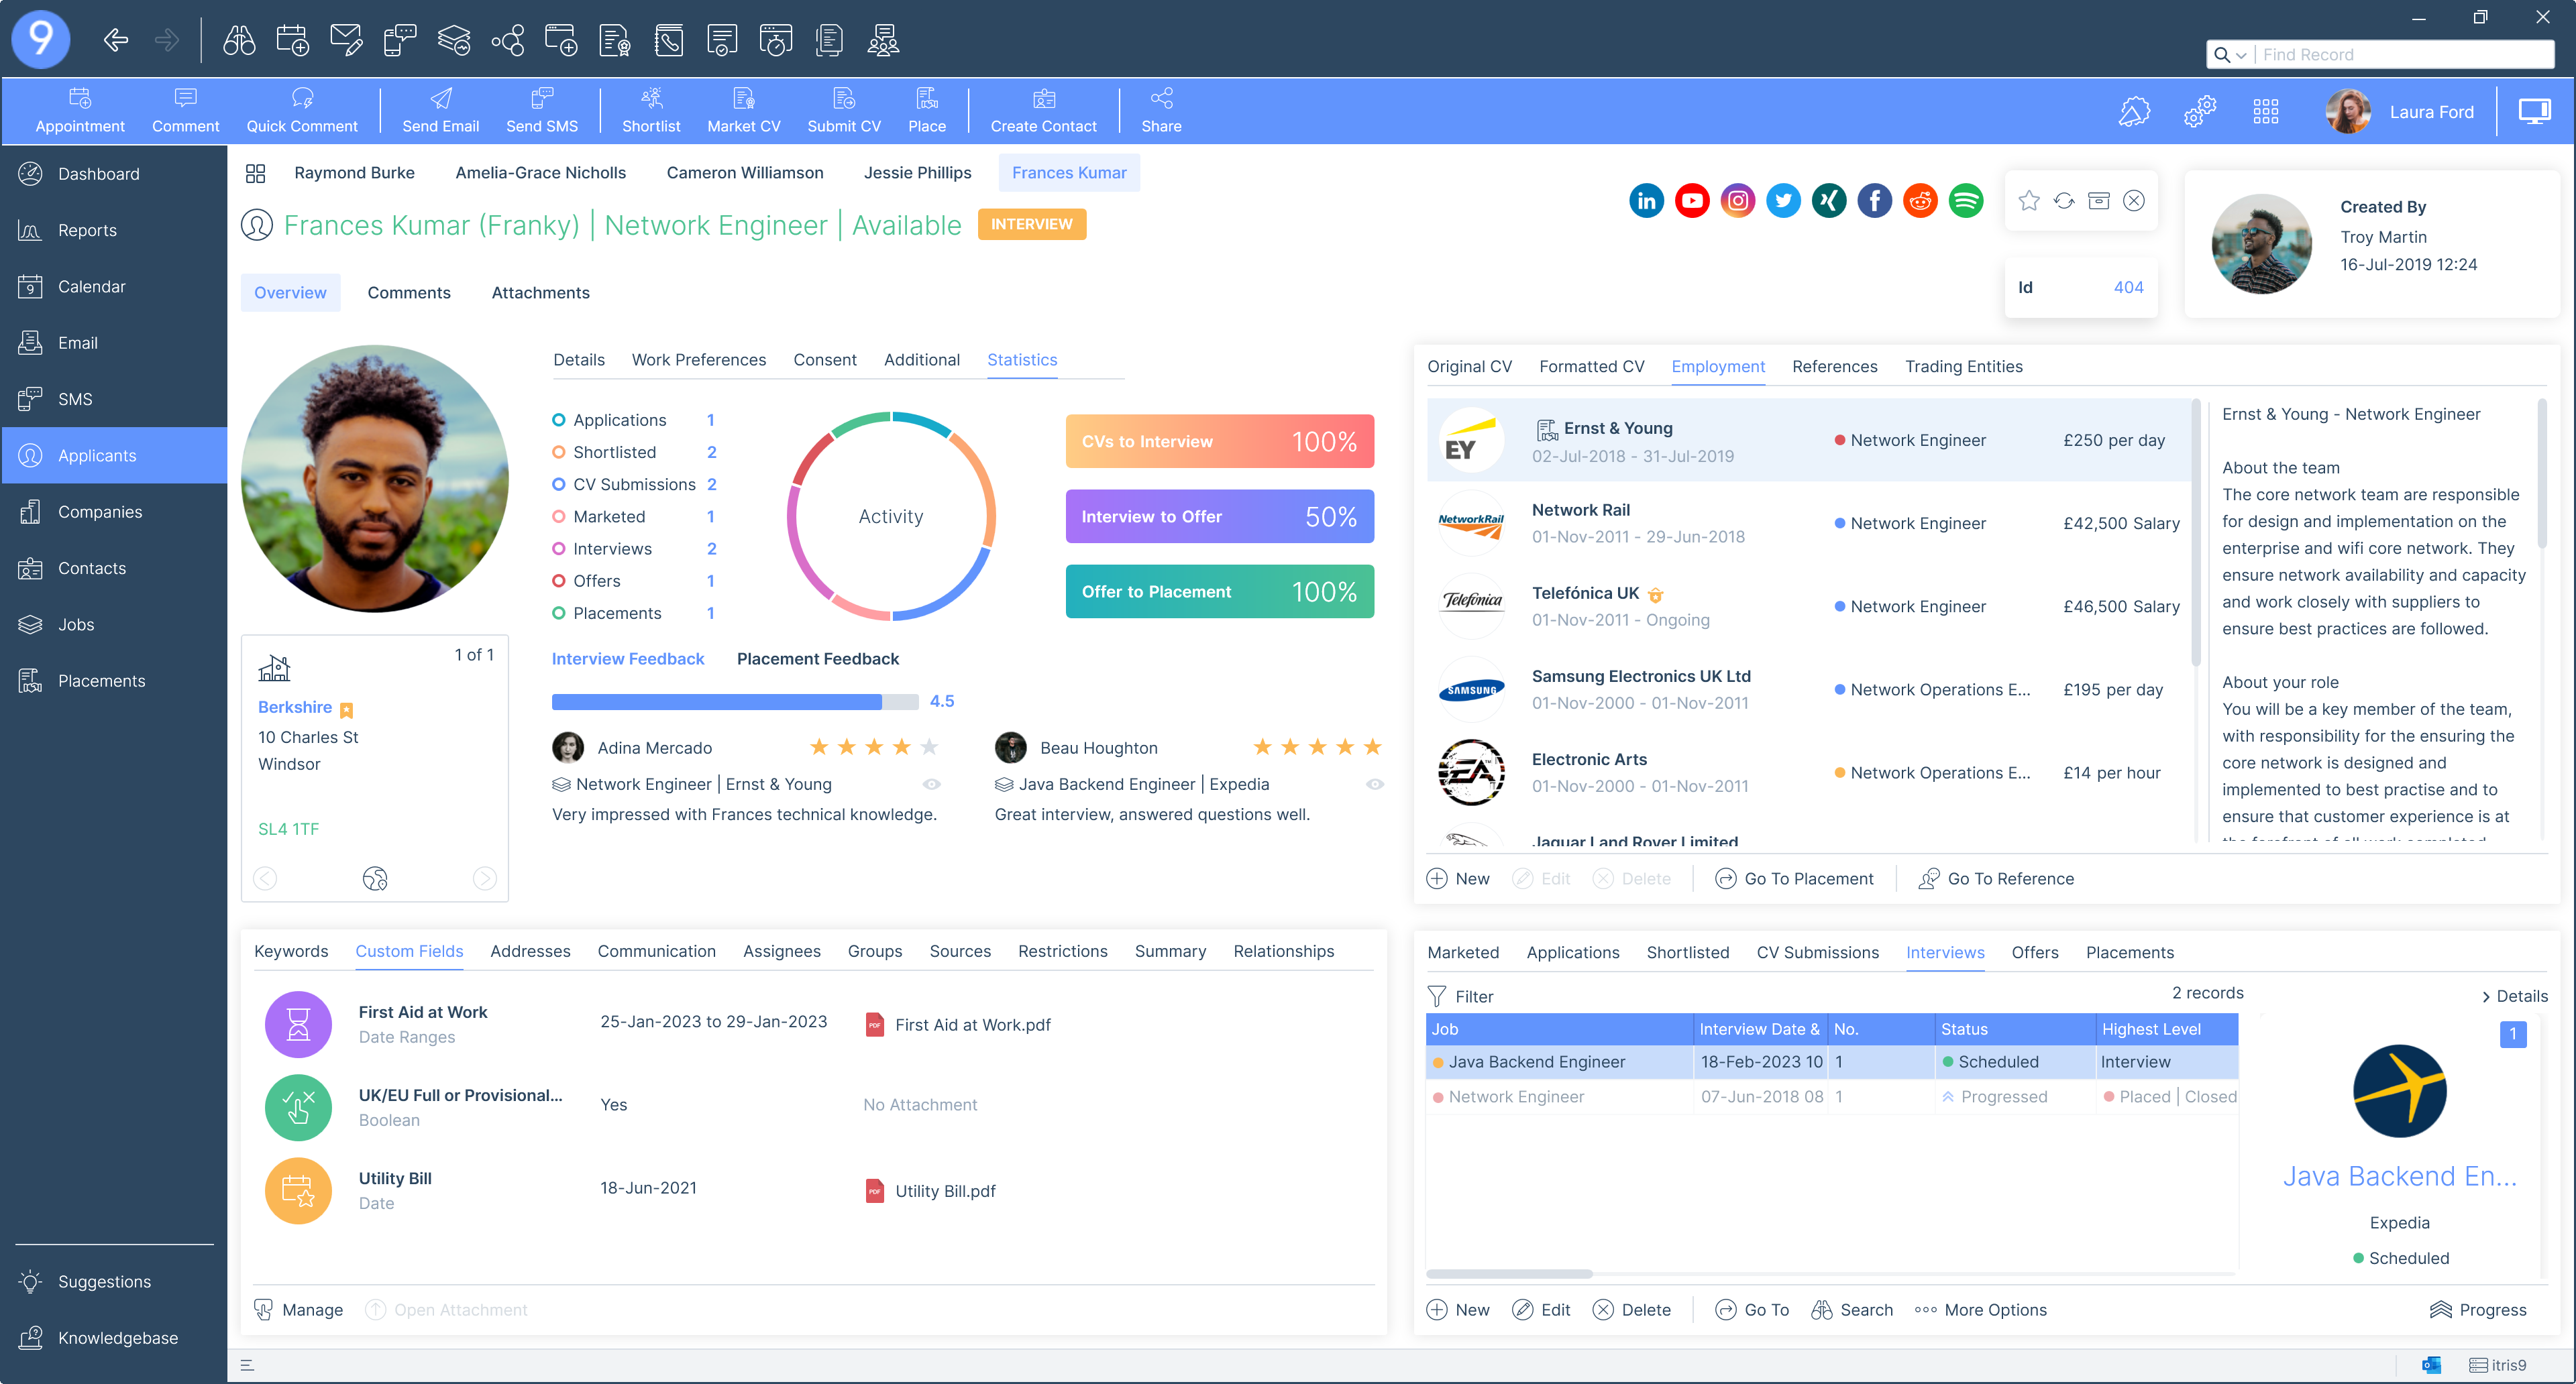Open the apps grid icon beside settings
Viewport: 2576px width, 1384px height.
tap(2266, 111)
